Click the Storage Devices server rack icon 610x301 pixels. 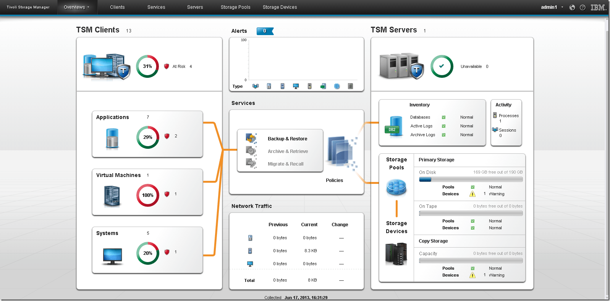tap(396, 254)
